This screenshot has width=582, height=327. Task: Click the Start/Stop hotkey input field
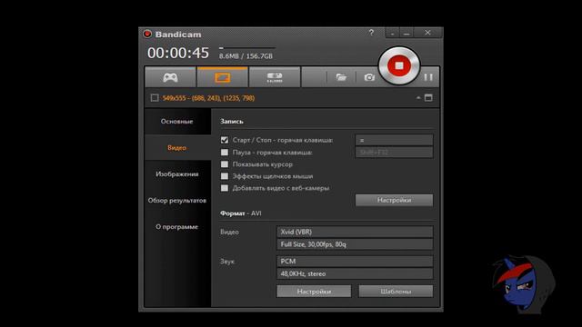tap(394, 140)
